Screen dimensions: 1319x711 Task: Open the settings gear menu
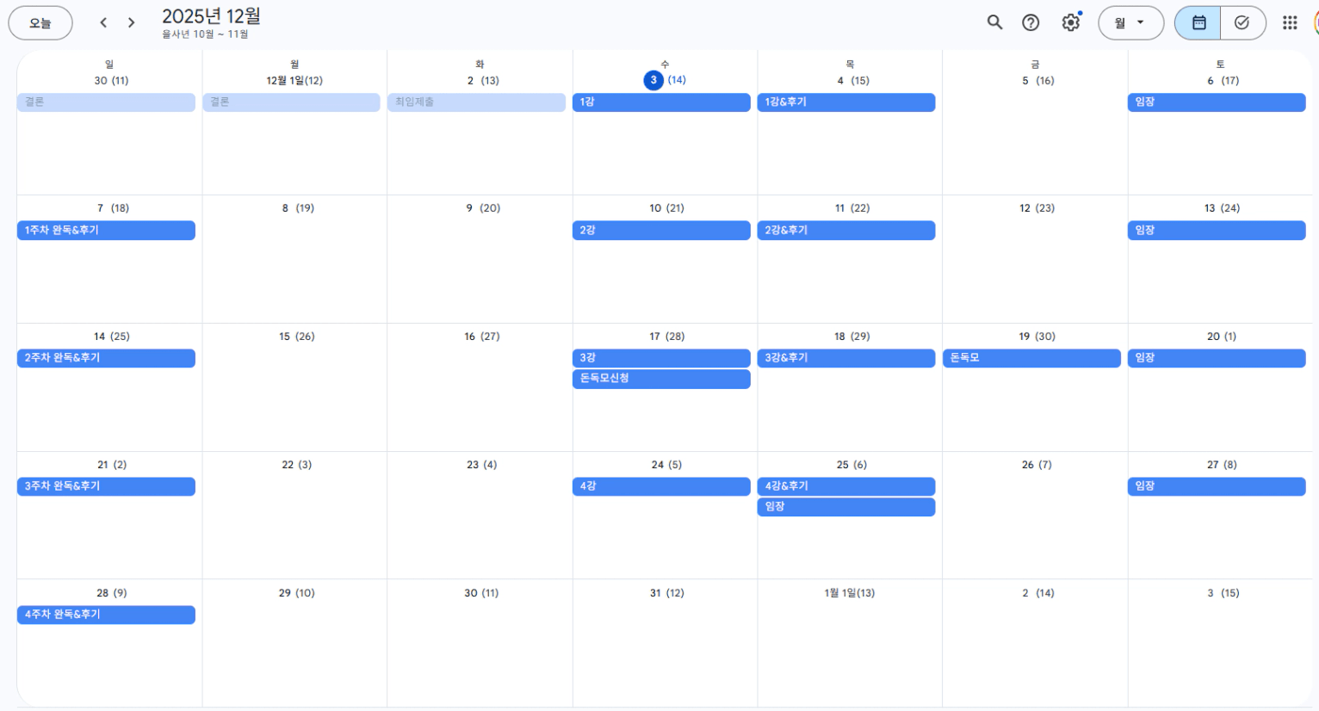pos(1070,22)
